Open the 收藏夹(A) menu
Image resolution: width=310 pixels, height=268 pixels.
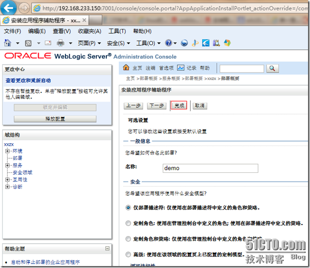tap(89, 31)
